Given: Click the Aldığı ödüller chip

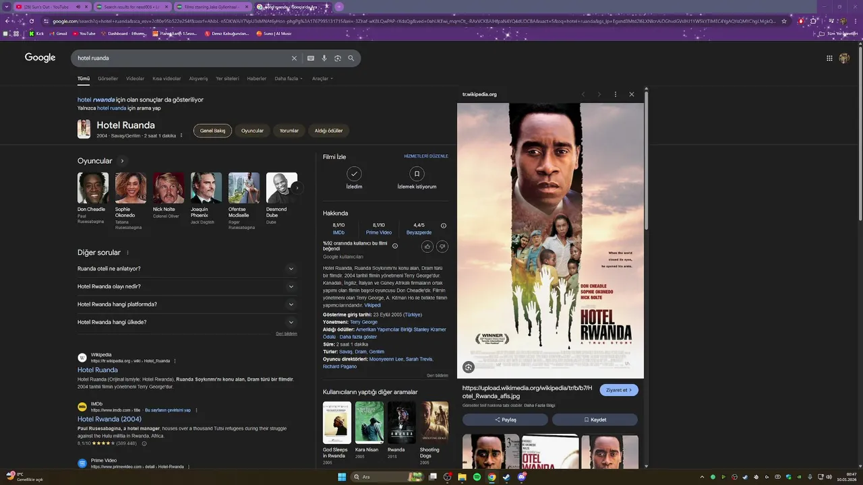Looking at the screenshot, I should [329, 131].
